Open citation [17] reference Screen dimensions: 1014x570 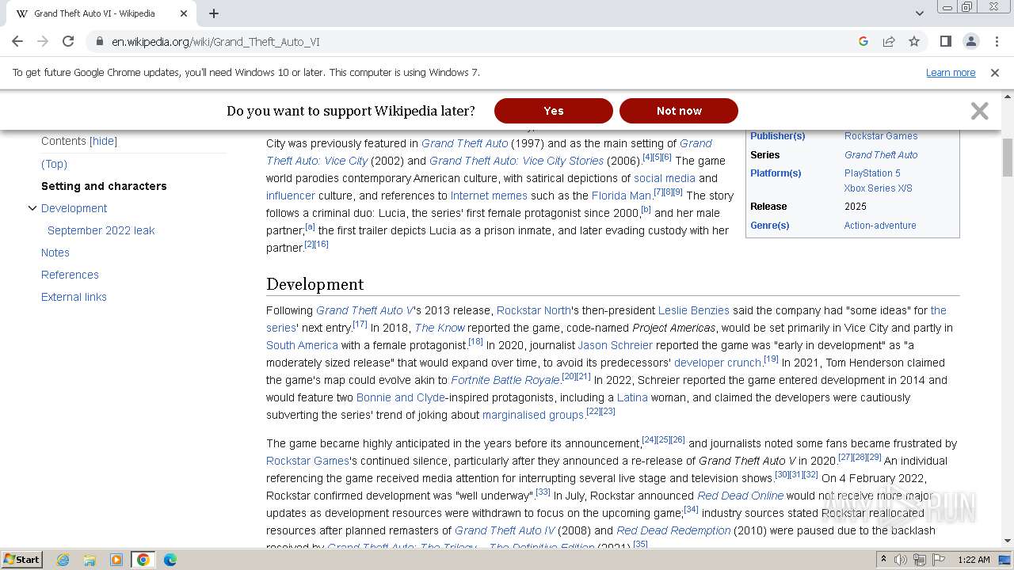click(x=360, y=325)
